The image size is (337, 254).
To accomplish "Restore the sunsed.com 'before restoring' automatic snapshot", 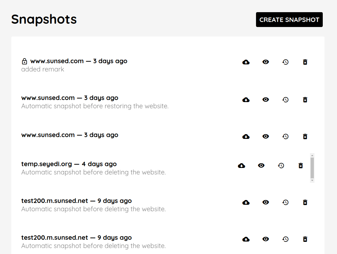I will coord(285,100).
